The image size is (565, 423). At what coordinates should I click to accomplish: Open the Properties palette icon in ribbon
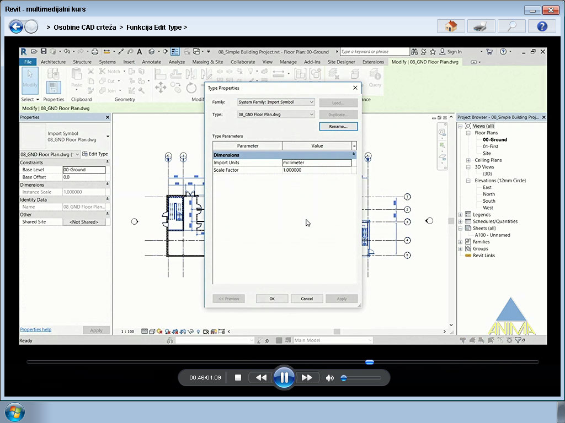click(53, 88)
